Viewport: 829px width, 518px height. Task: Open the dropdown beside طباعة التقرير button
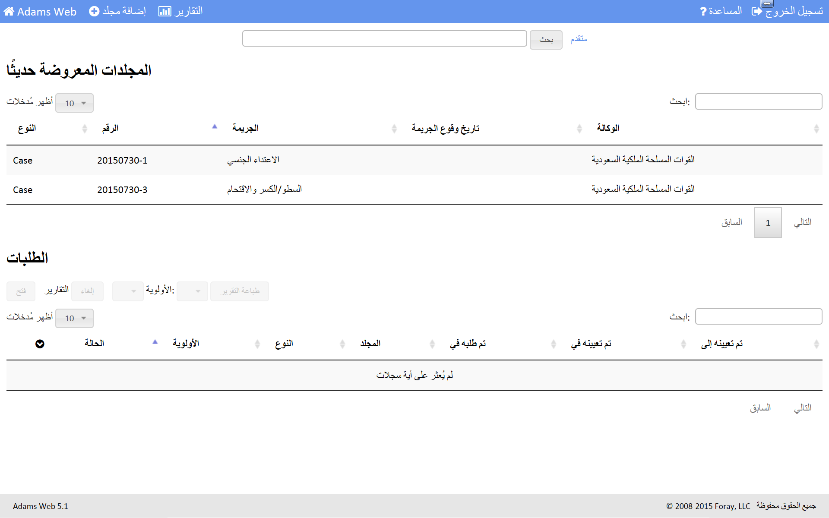coord(193,291)
